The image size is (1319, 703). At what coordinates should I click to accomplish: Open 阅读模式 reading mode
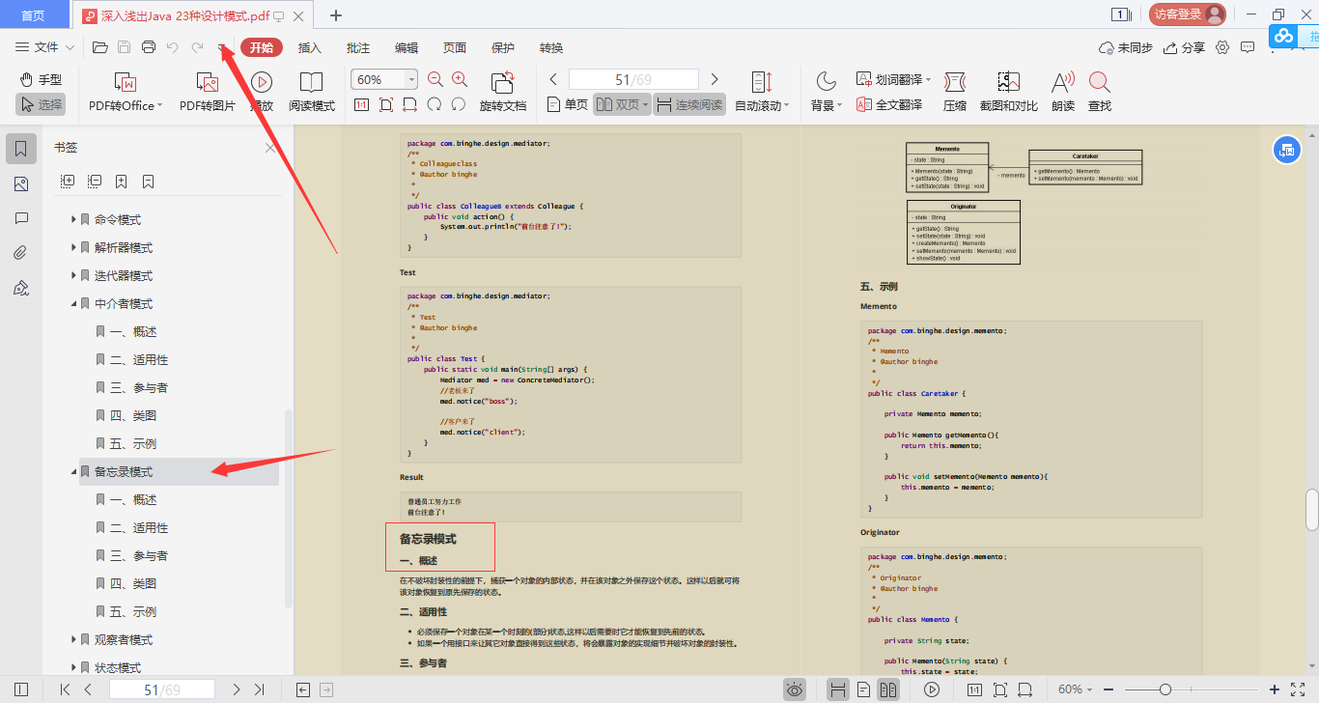pyautogui.click(x=312, y=92)
